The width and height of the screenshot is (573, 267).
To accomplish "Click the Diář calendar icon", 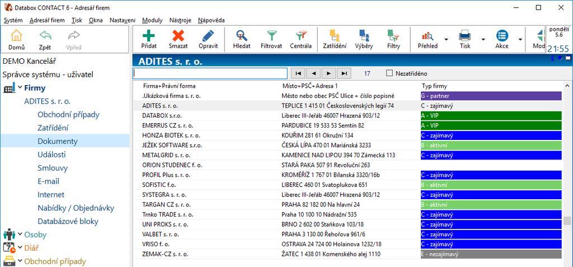I will tap(10, 248).
